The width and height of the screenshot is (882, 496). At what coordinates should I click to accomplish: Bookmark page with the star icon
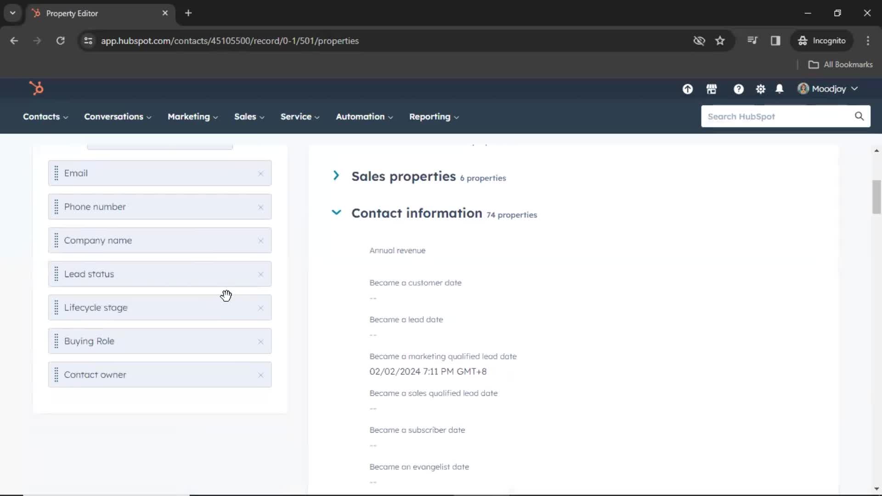click(x=720, y=40)
